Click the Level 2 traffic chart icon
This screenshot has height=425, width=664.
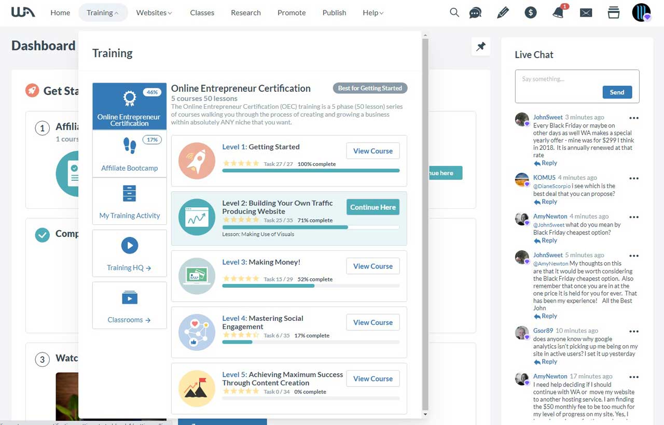pyautogui.click(x=197, y=217)
